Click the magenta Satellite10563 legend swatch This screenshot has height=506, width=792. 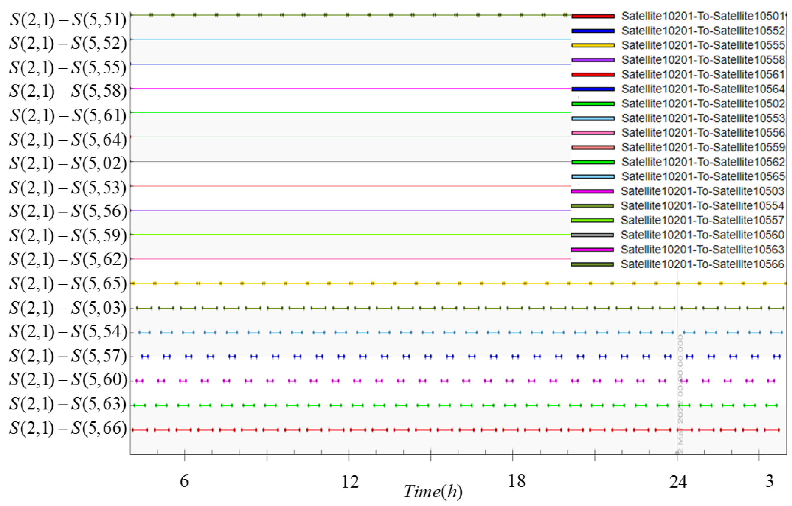pyautogui.click(x=592, y=250)
